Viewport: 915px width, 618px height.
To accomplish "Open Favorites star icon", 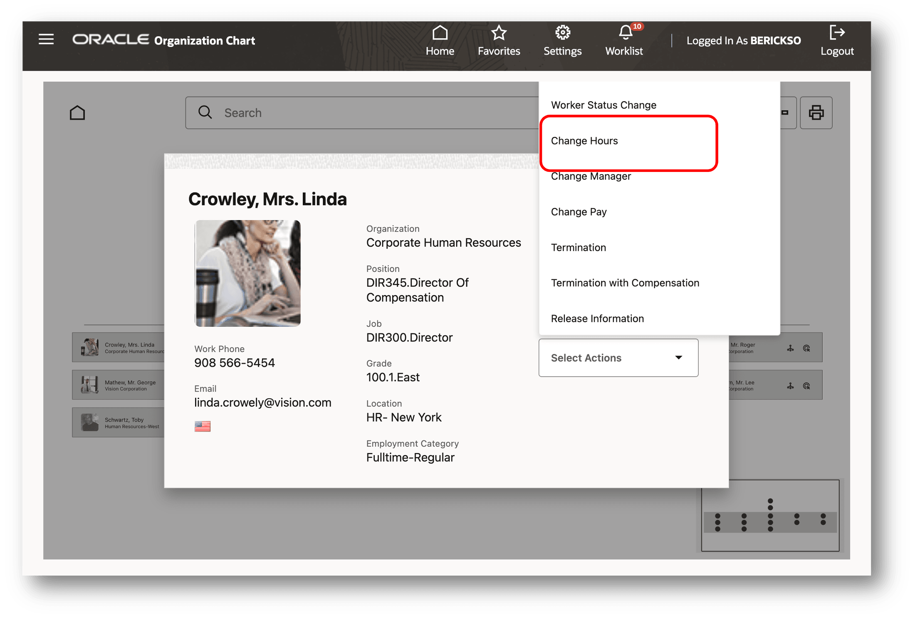I will (x=498, y=40).
